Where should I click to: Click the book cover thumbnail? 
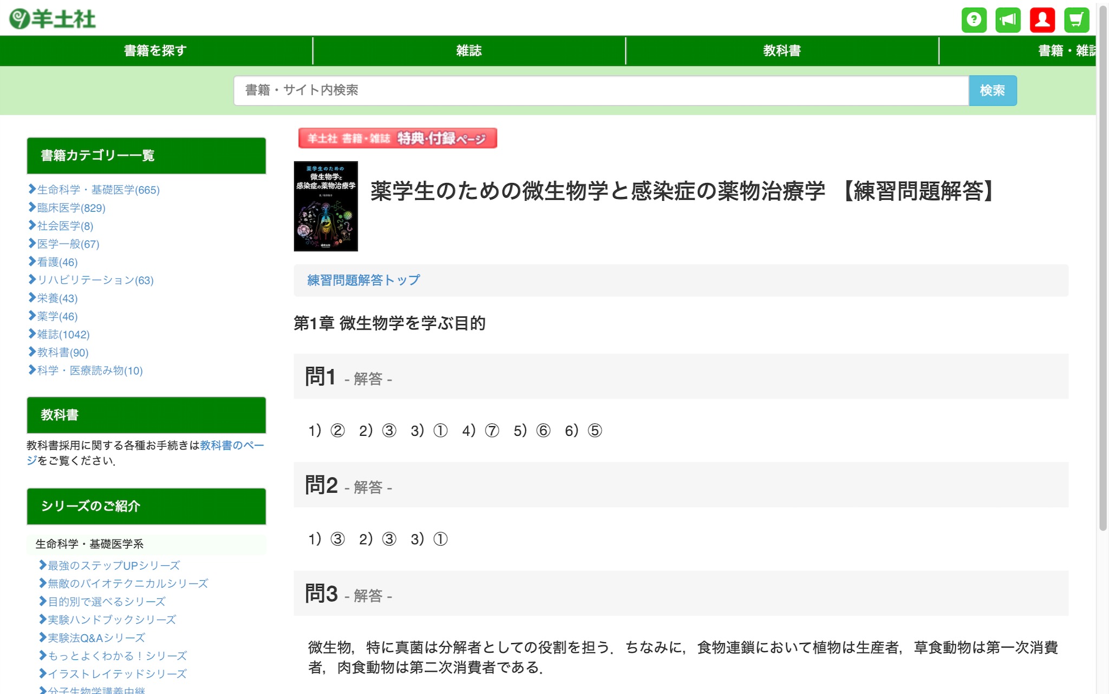pos(325,206)
